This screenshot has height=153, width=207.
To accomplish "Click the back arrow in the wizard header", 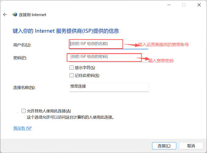I will pos(5,15).
